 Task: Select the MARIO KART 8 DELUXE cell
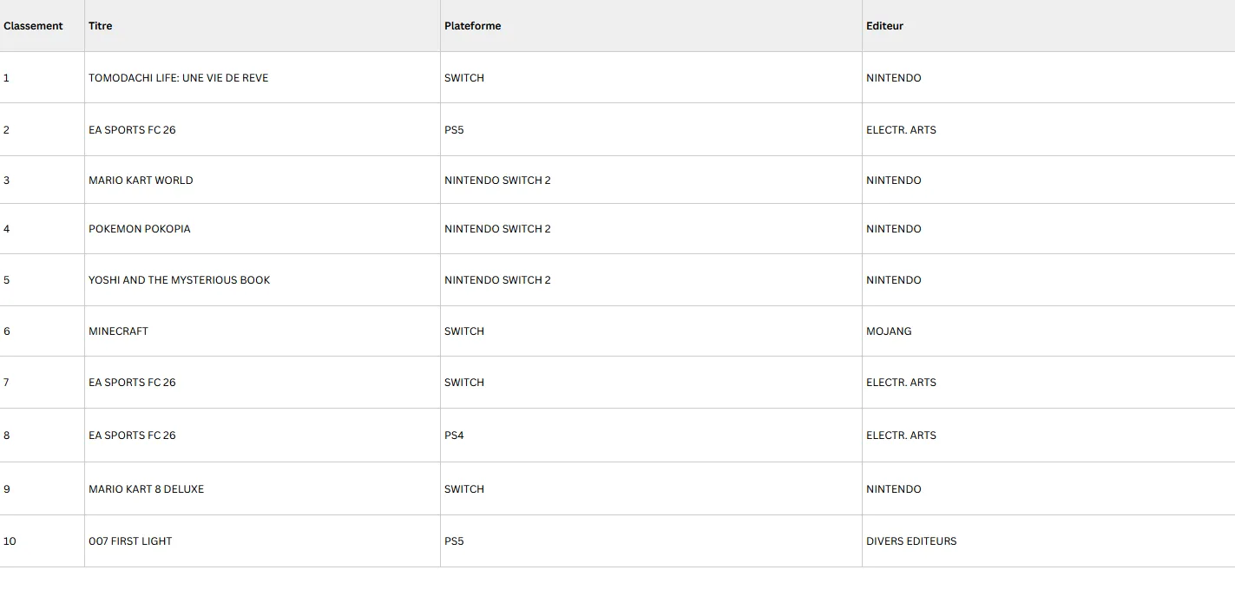point(262,489)
